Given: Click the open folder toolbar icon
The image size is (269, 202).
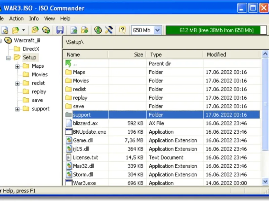Looking at the screenshot, I should [x=15, y=30].
